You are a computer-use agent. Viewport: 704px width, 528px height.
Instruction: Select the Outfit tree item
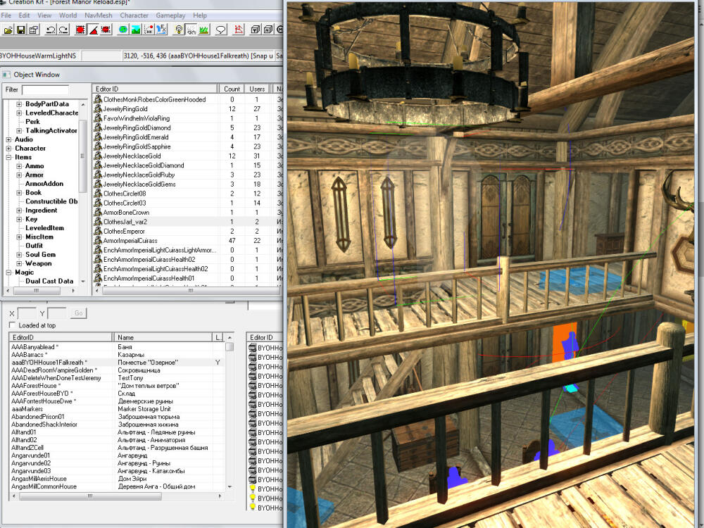click(34, 246)
